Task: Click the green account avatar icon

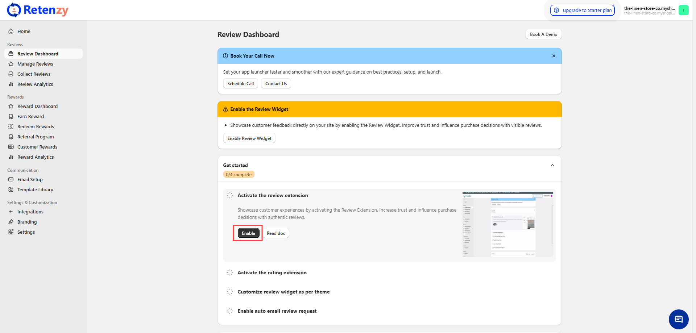Action: click(683, 10)
